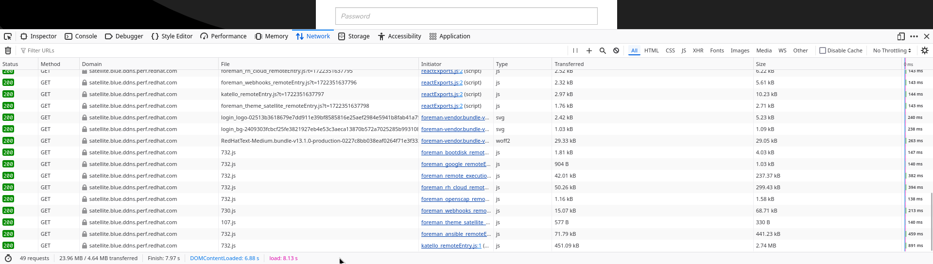933x264 pixels.
Task: Open the katello_remoteEntry.js:1 initiator link
Action: pyautogui.click(x=451, y=246)
